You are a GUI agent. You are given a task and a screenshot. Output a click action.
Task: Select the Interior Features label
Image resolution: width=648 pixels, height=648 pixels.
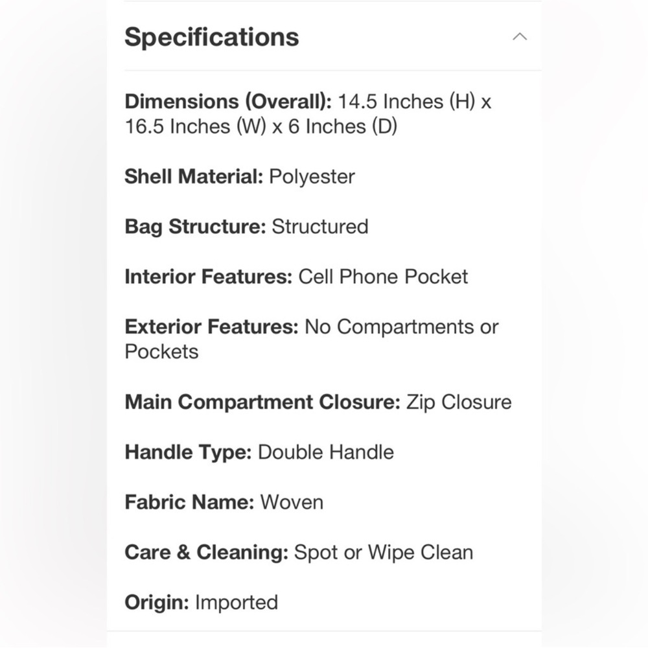209,277
